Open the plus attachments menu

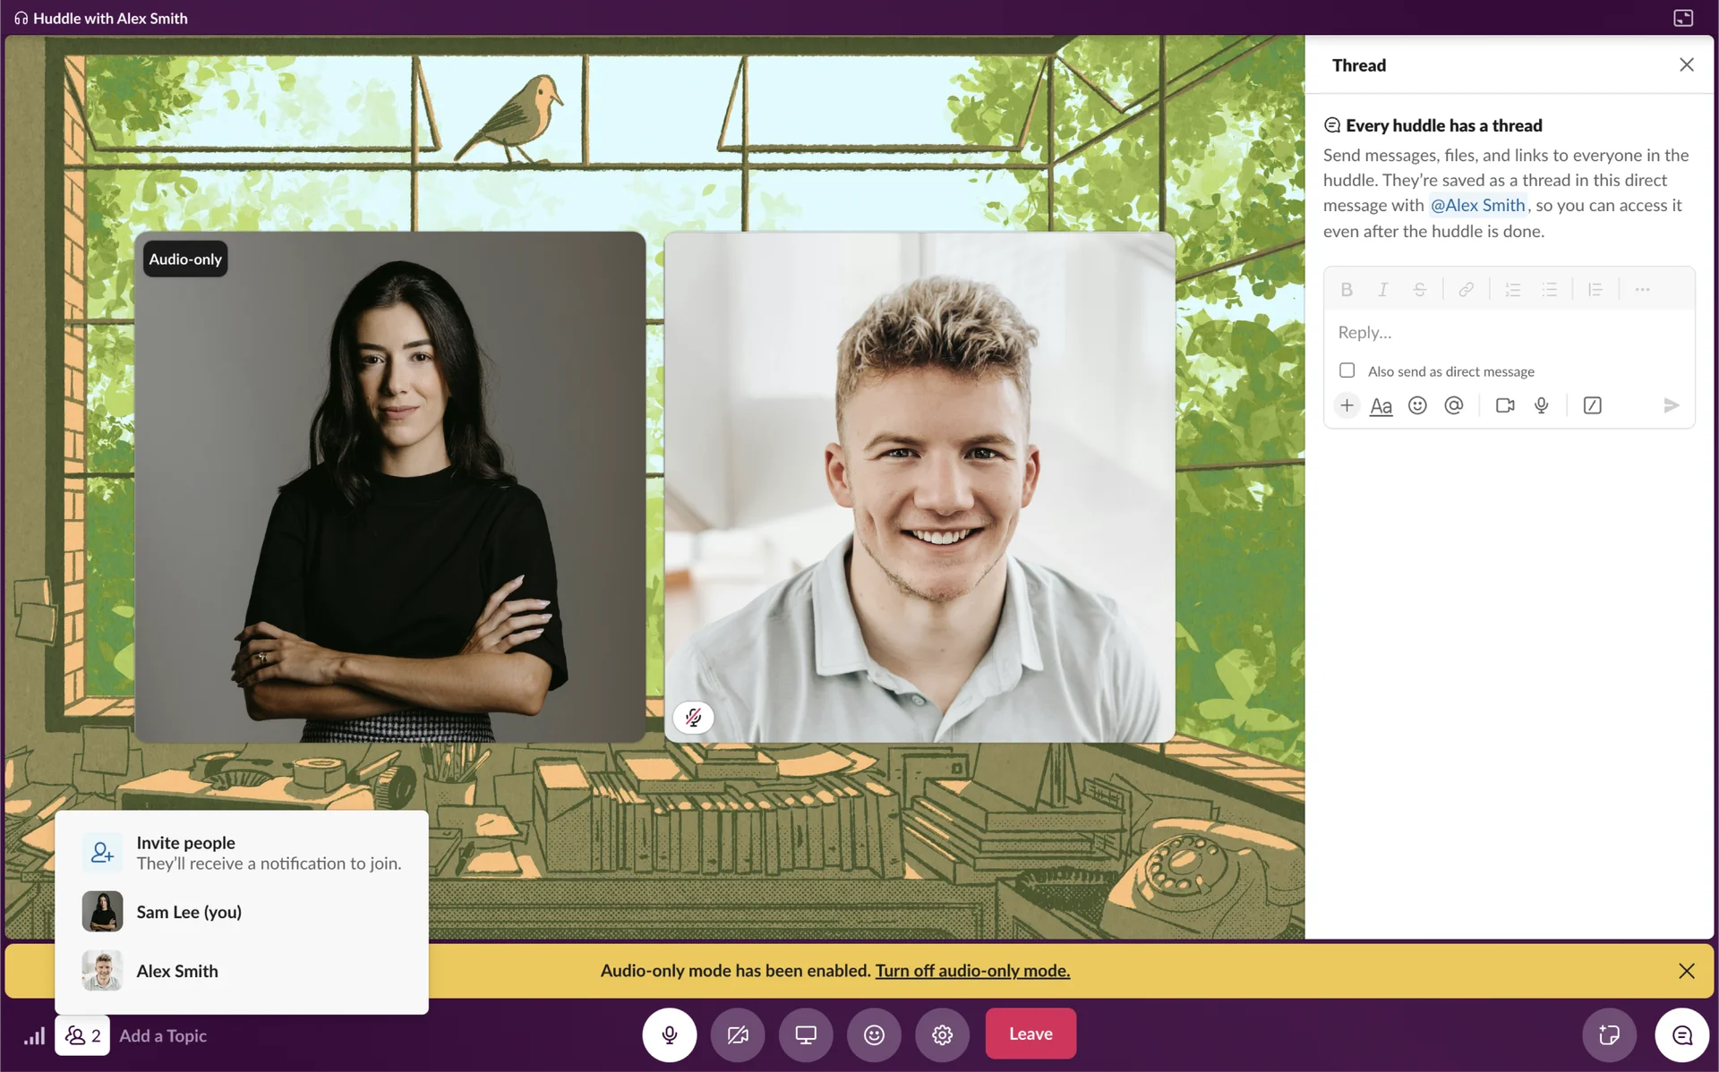click(1347, 405)
